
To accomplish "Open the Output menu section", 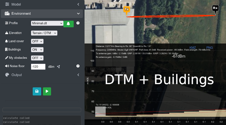I will 42,75.
